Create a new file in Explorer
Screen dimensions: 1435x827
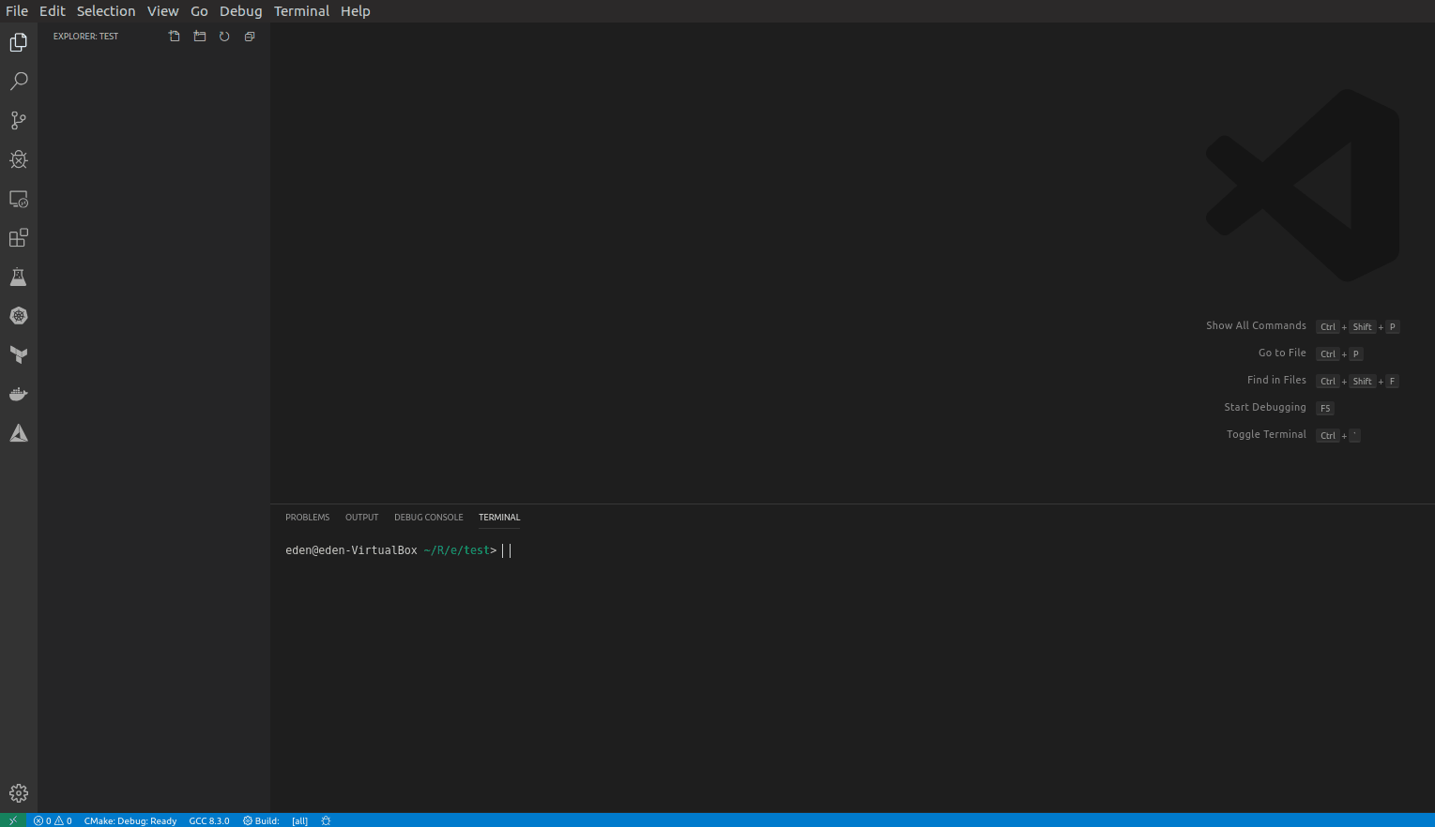174,37
